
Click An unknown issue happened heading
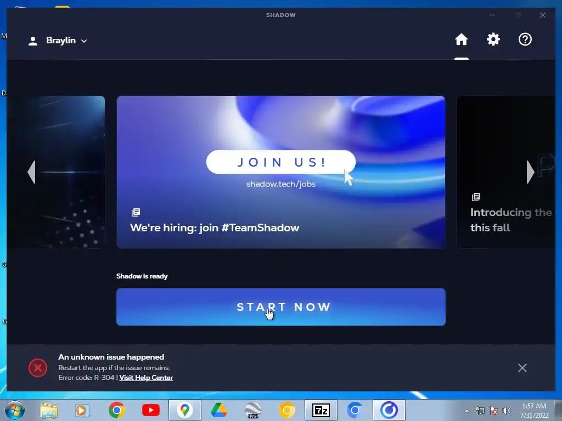coord(111,357)
